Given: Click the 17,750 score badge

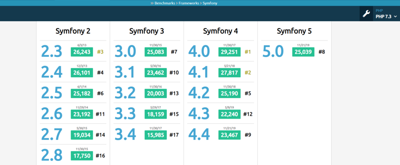Looking at the screenshot, I should [x=82, y=156].
